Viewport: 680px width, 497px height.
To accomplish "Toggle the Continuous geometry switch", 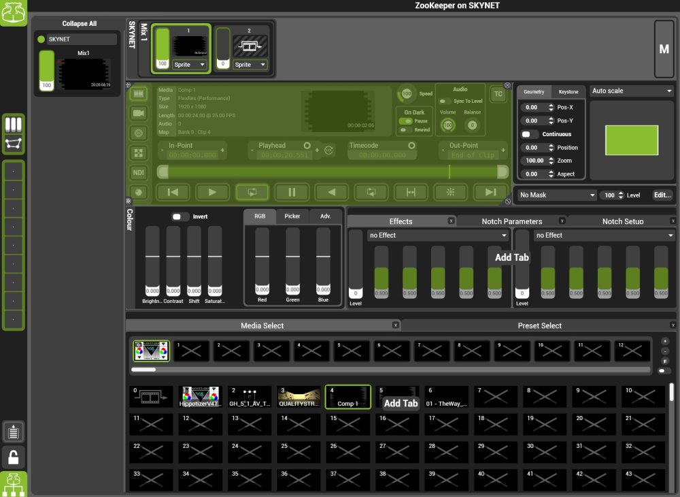I will click(x=530, y=134).
